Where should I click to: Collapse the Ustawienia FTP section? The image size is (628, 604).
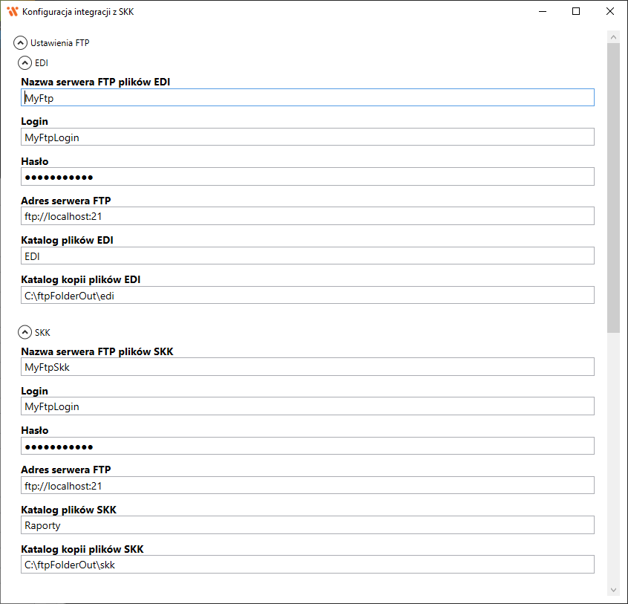[21, 43]
